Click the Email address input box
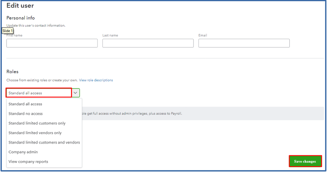Screen dimensions: 327x172 244,43
